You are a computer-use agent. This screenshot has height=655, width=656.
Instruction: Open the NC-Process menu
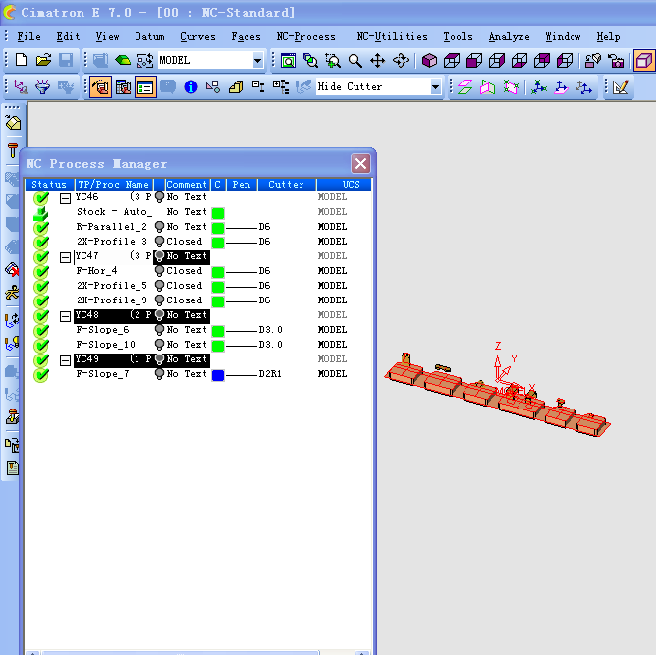(305, 36)
